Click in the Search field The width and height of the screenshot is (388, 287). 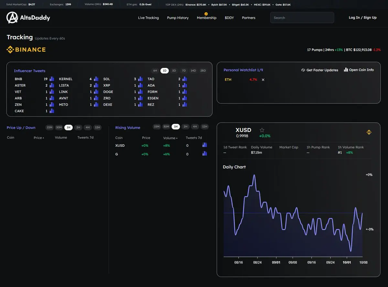point(302,18)
